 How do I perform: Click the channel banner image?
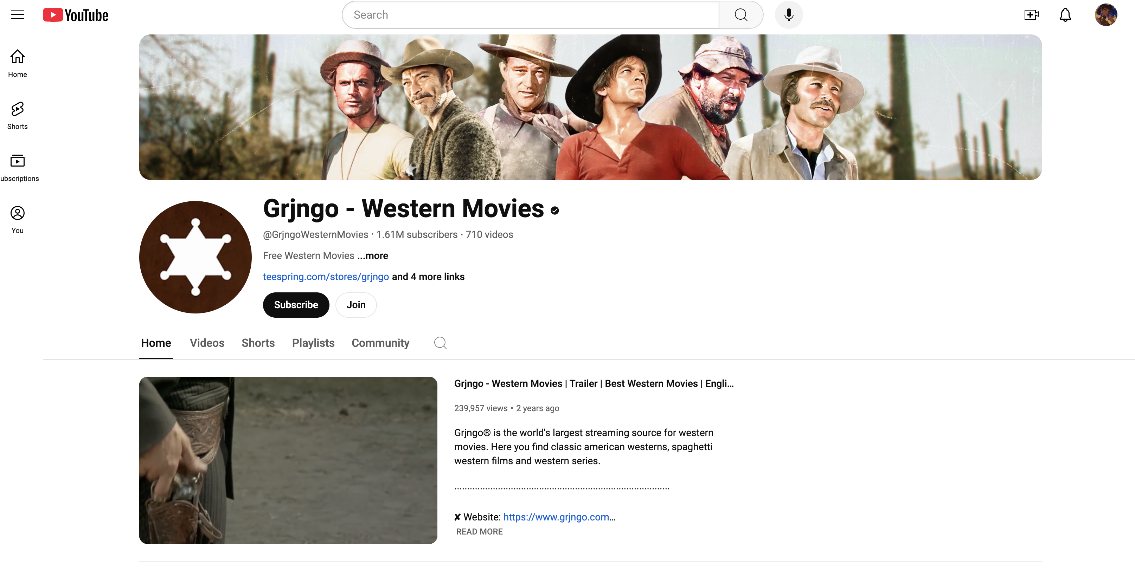(590, 107)
